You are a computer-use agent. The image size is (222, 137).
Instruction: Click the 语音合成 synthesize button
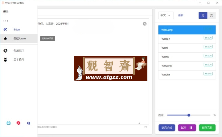tap(167, 128)
